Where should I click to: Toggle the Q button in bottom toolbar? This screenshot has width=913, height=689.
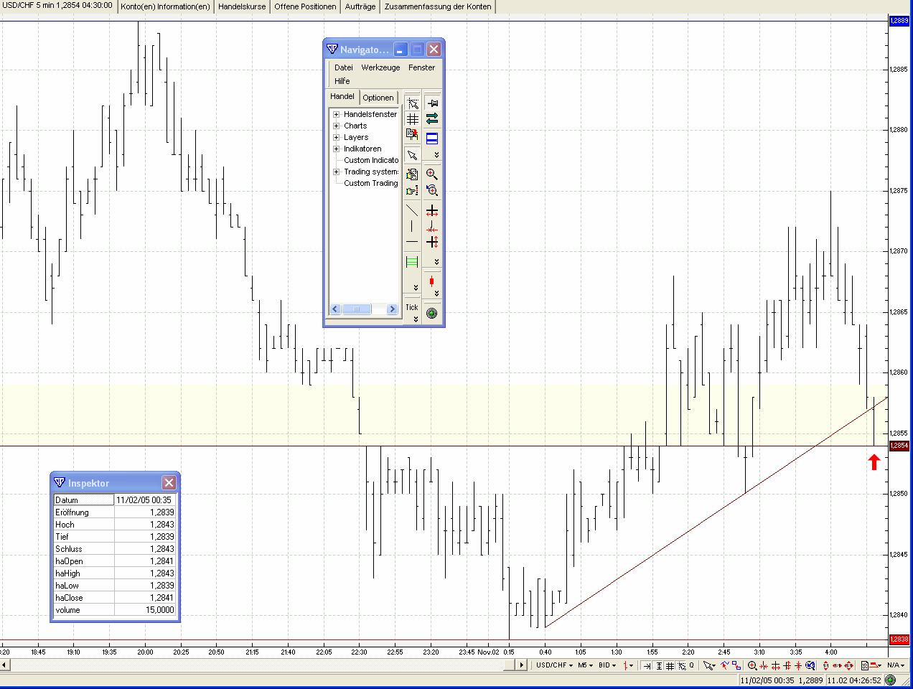[x=691, y=666]
